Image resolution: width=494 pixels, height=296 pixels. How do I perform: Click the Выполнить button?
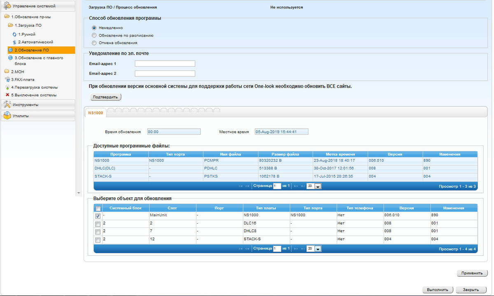click(x=438, y=289)
